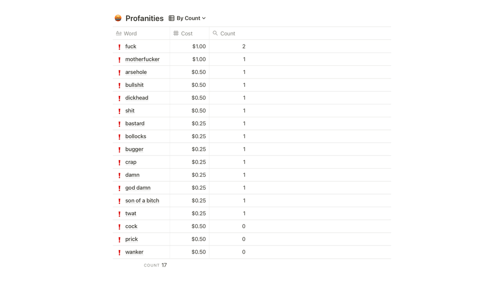The image size is (503, 282).
Task: Click the hash number icon in Cost header
Action: point(176,33)
